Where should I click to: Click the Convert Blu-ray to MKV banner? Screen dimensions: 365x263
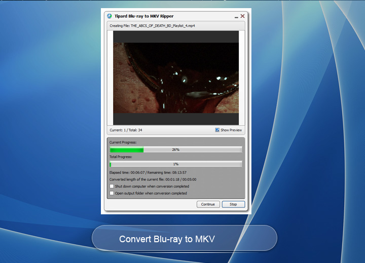click(185, 238)
